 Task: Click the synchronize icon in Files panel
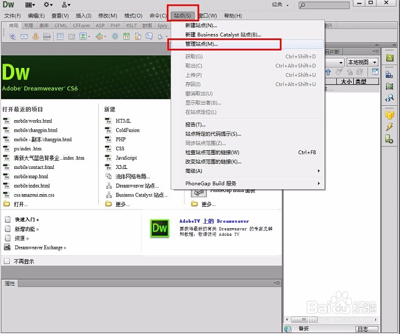click(x=360, y=72)
